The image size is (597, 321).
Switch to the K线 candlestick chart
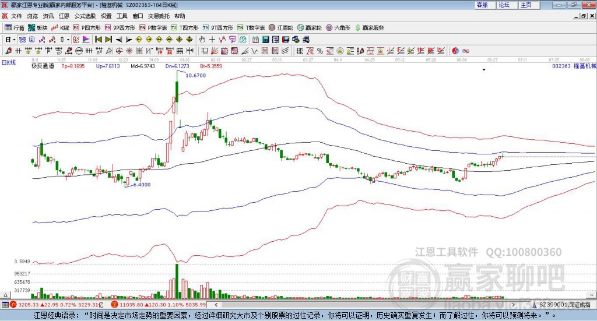point(61,28)
